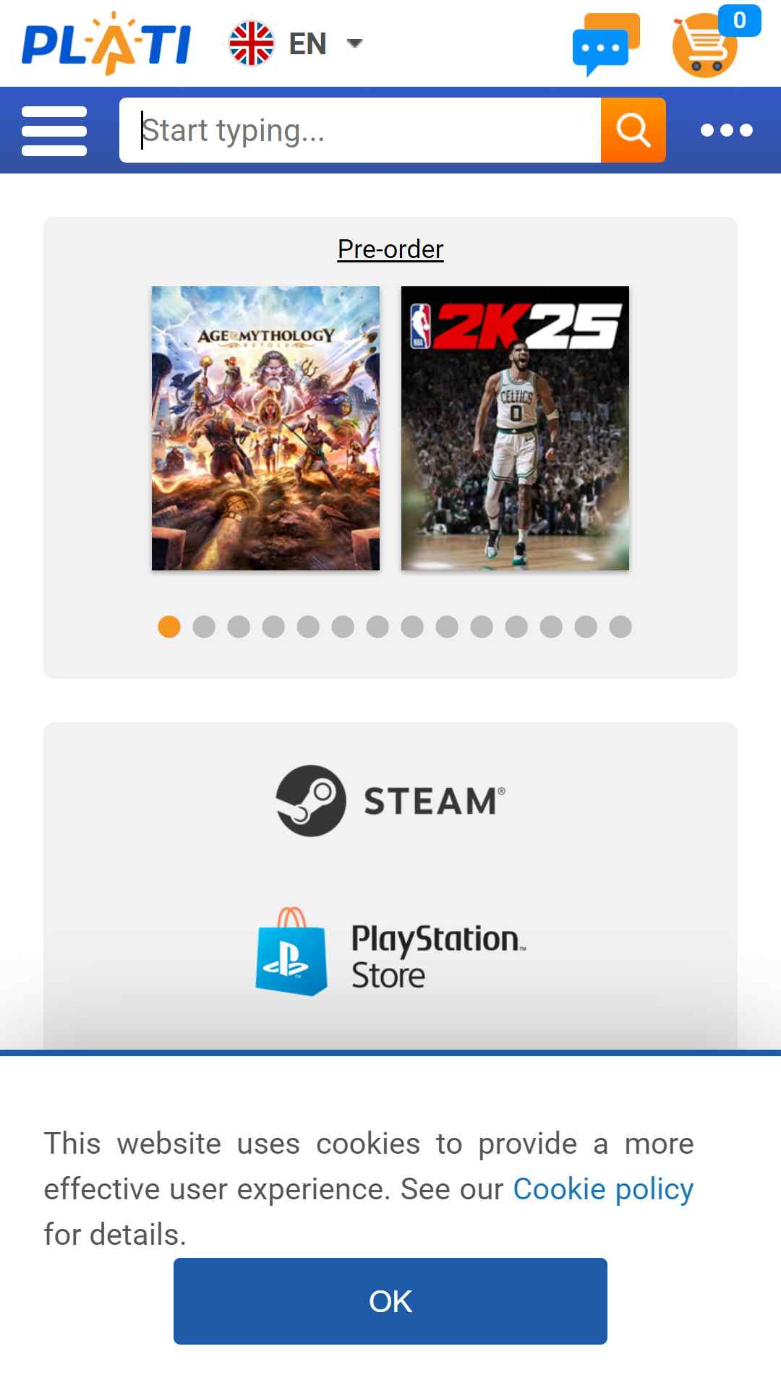Click OK to accept cookies

click(x=390, y=1301)
